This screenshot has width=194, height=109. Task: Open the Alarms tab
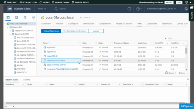pyautogui.click(x=27, y=80)
